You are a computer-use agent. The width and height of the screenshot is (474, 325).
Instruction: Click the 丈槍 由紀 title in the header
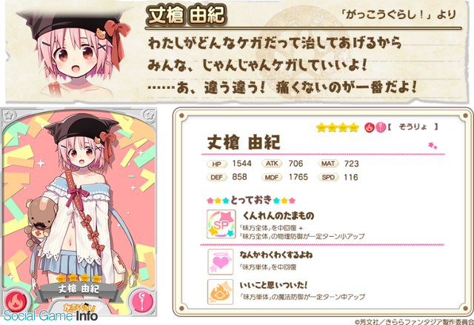click(x=186, y=15)
